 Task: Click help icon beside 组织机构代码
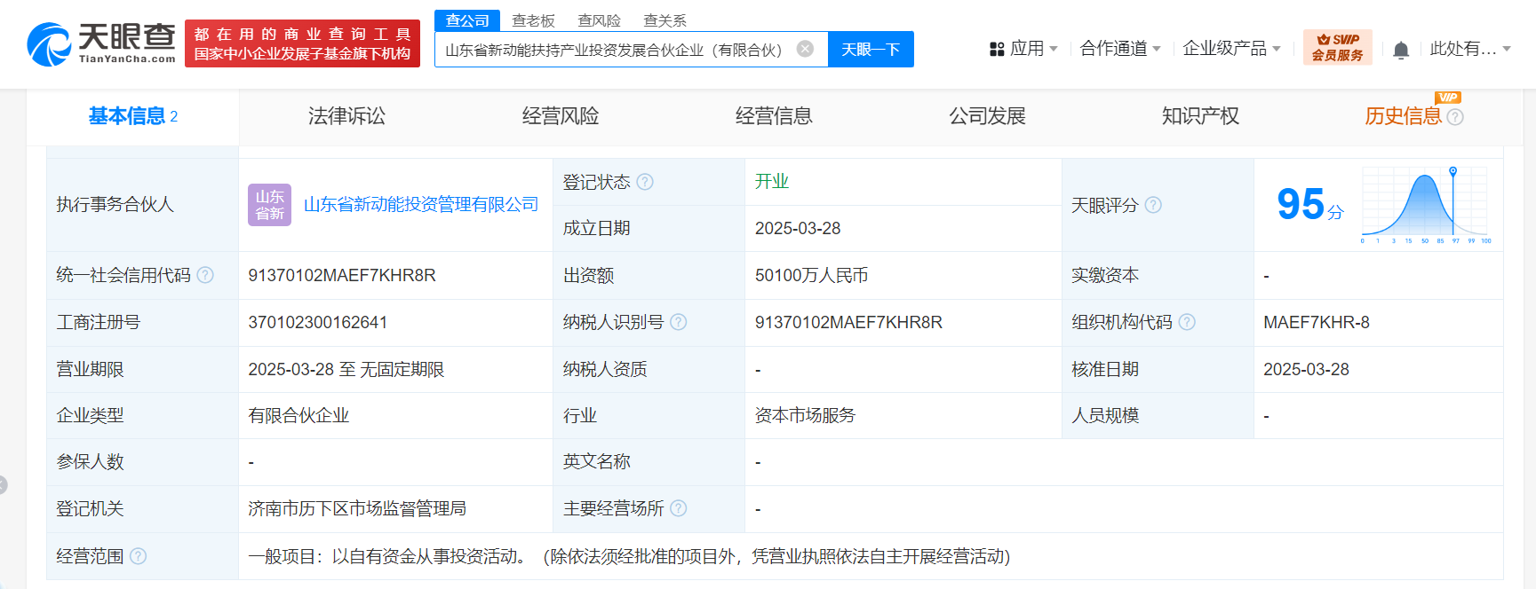[1187, 322]
